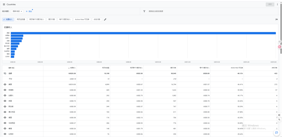282x137 pixels.
Task: Hide the 德国 row using its eye icon
Action: click(x=5, y=117)
